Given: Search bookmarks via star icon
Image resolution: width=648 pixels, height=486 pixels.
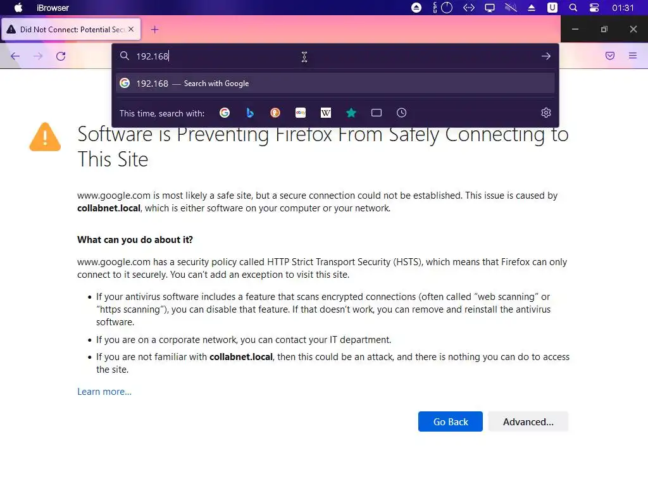Looking at the screenshot, I should 351,113.
